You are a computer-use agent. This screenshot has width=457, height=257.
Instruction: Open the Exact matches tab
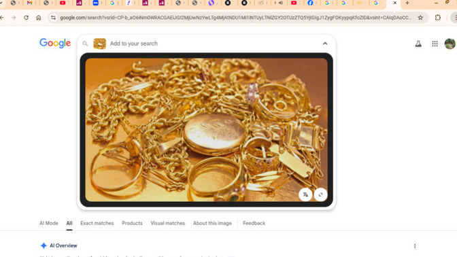pyautogui.click(x=97, y=223)
